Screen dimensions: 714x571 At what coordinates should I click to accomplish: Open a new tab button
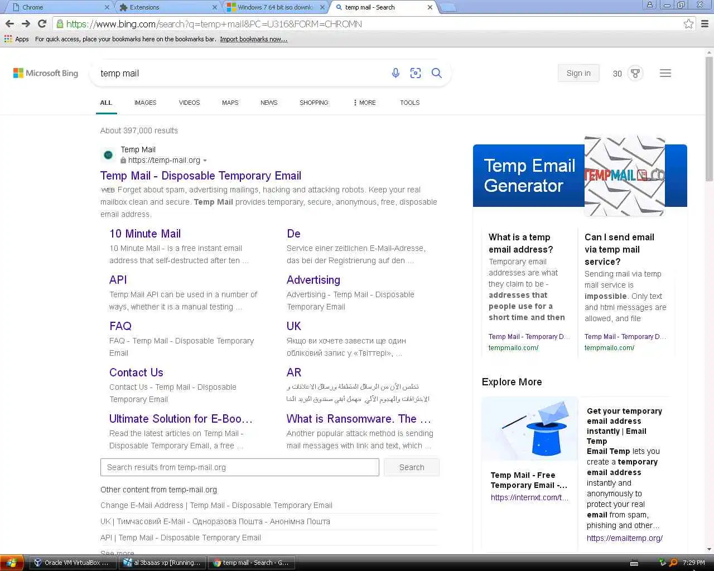pos(448,7)
